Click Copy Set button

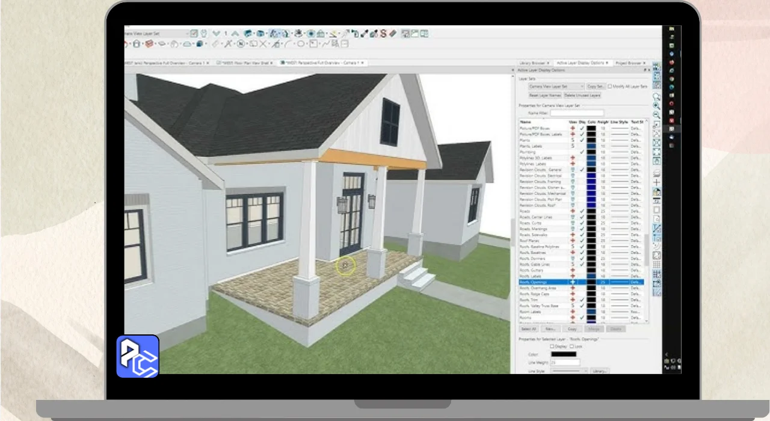point(596,86)
